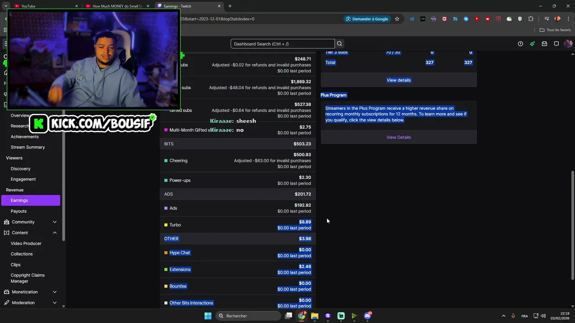
Task: Close the Earnings - Twitch tab
Action: pos(219,6)
